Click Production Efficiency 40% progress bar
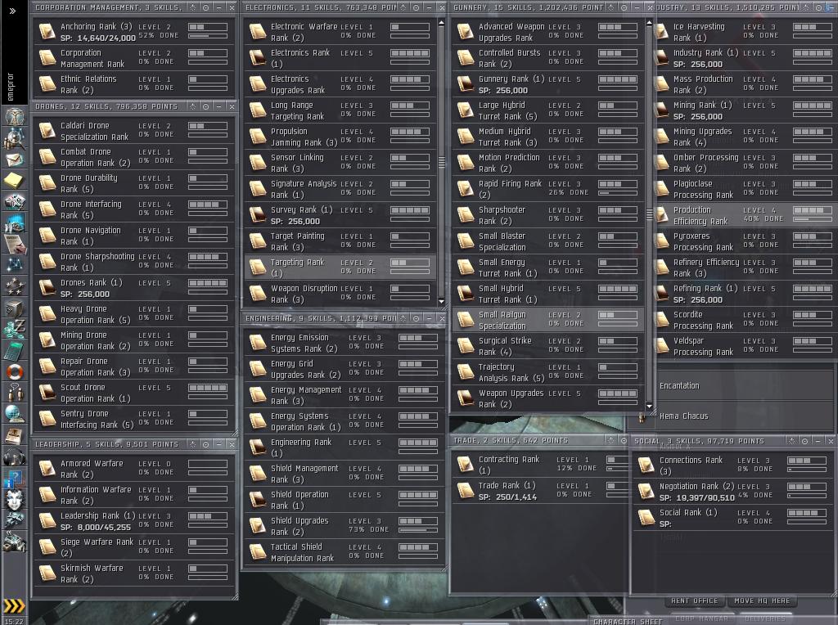The image size is (838, 625). click(x=813, y=219)
